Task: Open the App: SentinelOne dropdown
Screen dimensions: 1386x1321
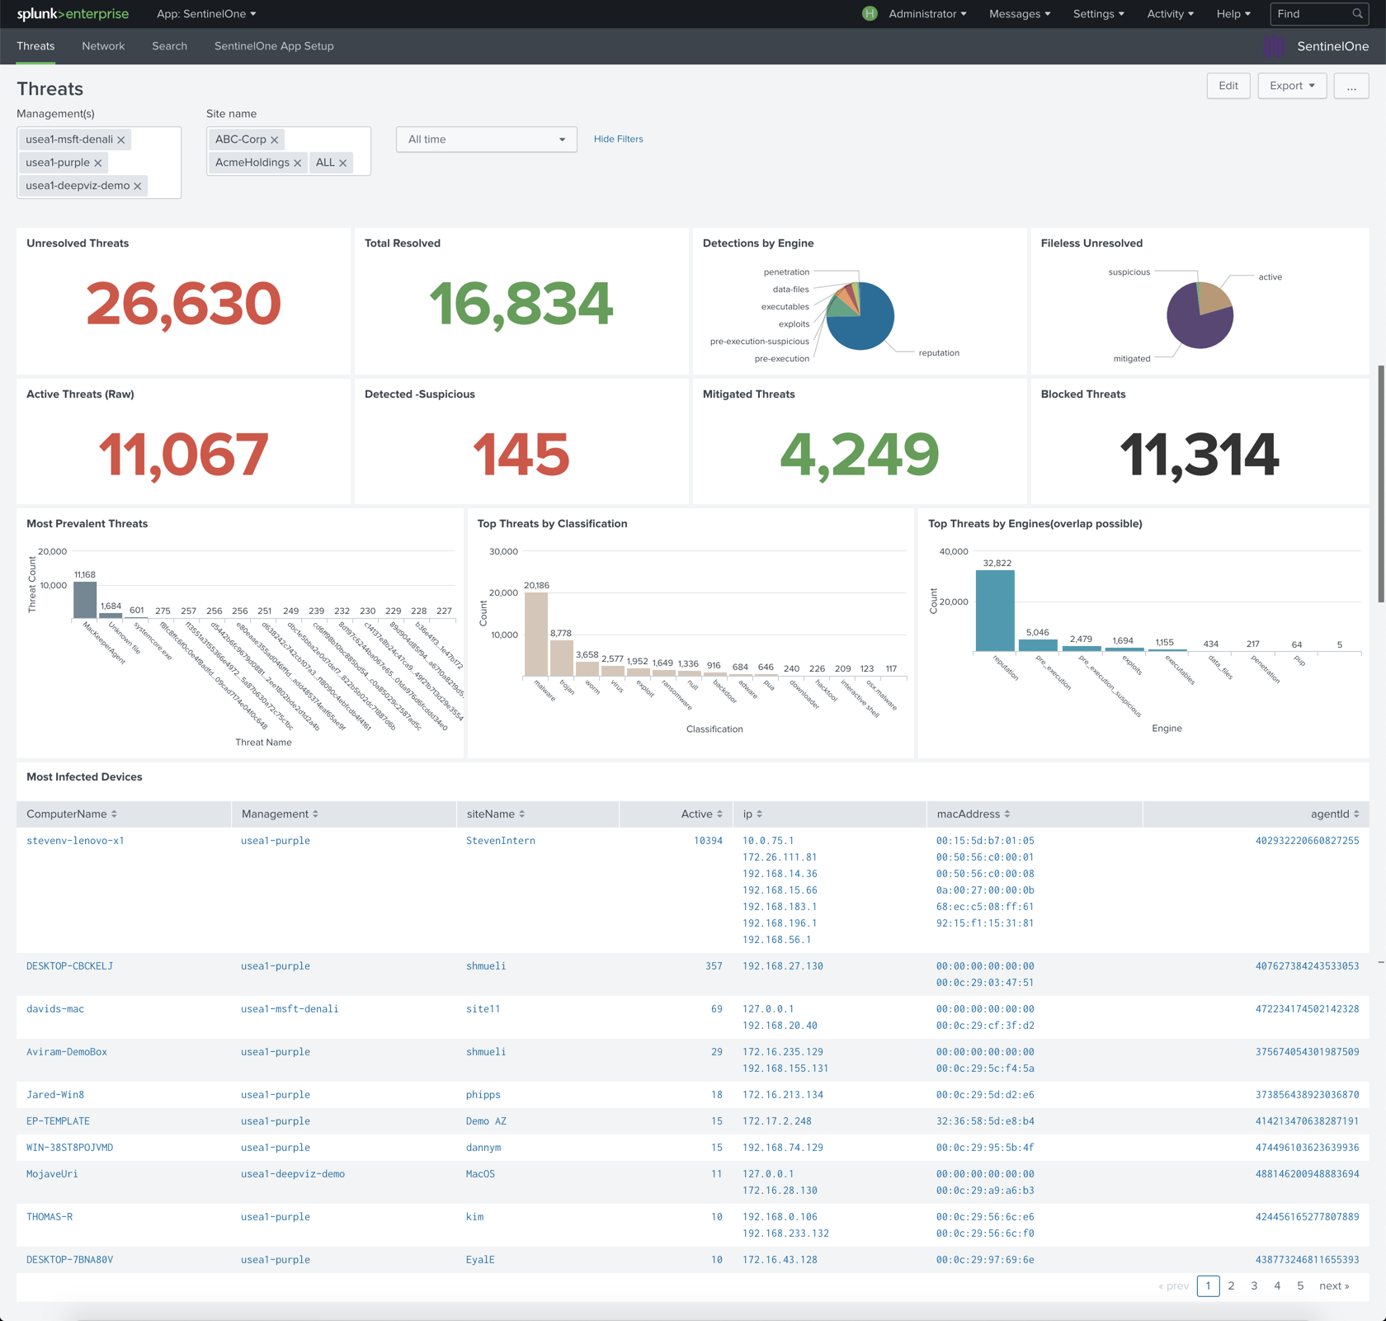Action: pos(206,14)
